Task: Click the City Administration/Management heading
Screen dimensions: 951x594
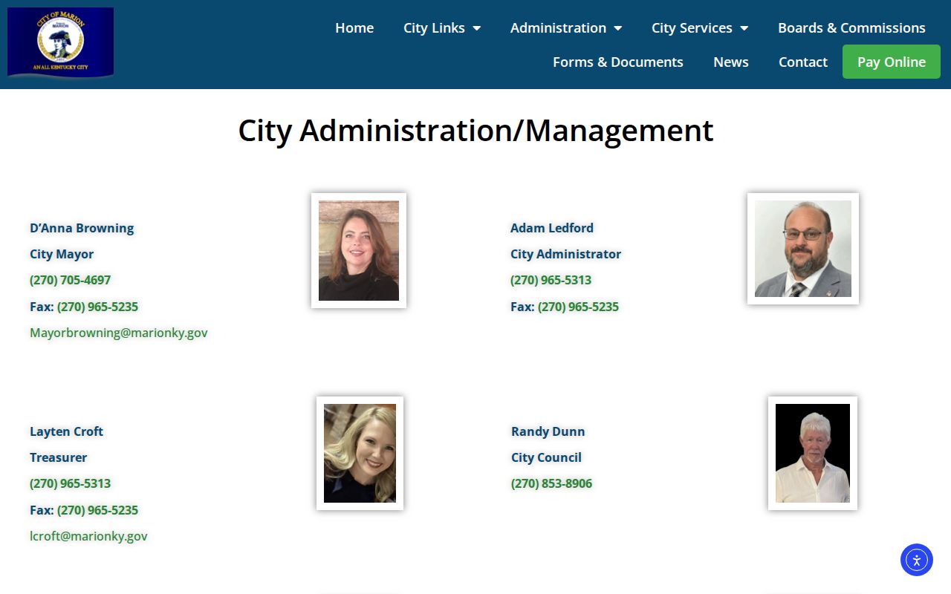Action: (x=475, y=131)
